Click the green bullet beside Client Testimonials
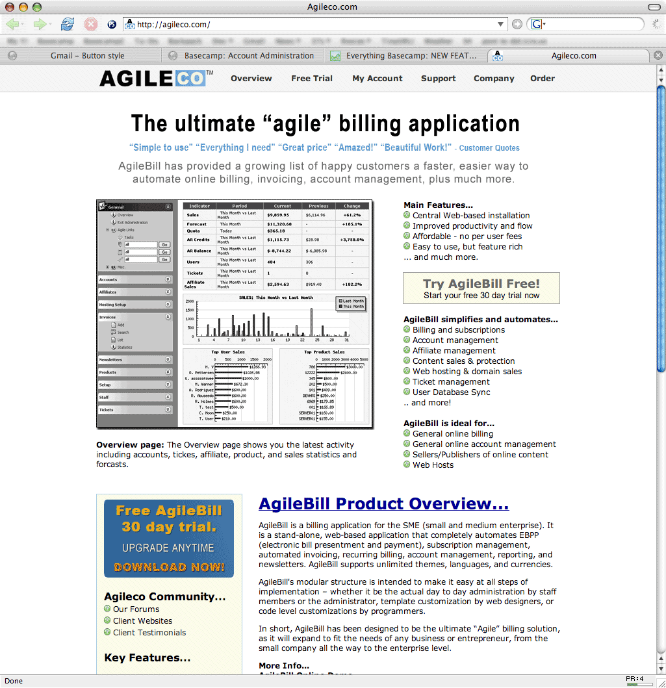 pos(107,632)
